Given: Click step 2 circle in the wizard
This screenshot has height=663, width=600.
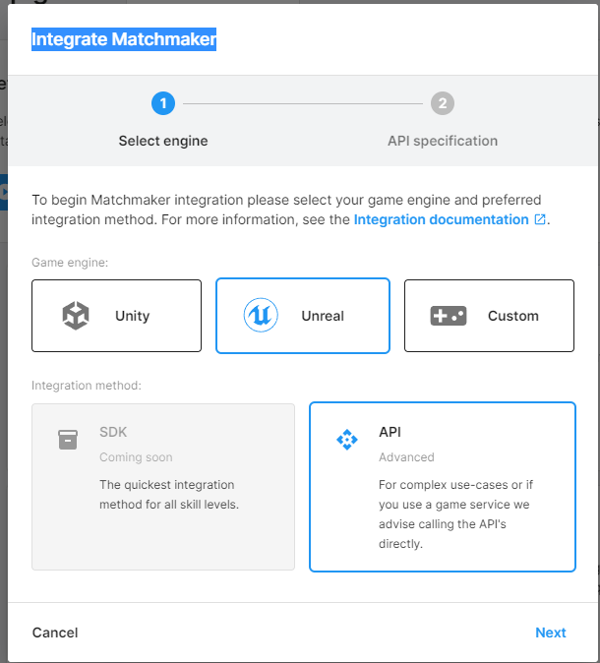Looking at the screenshot, I should coord(443,103).
